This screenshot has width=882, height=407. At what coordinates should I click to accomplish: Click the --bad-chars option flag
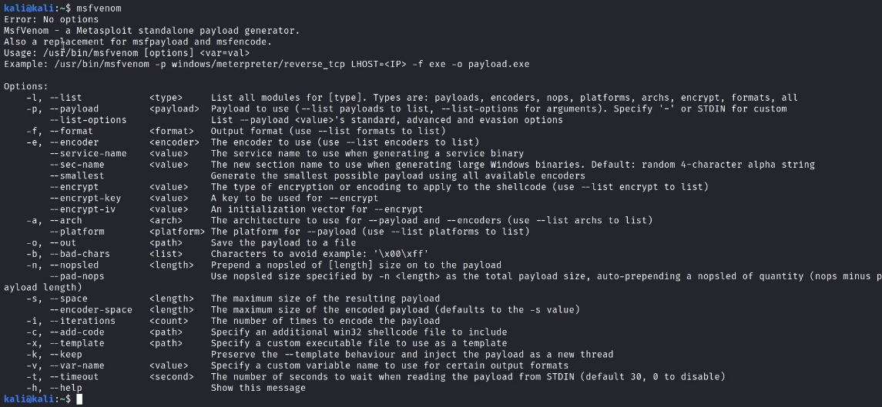click(79, 254)
